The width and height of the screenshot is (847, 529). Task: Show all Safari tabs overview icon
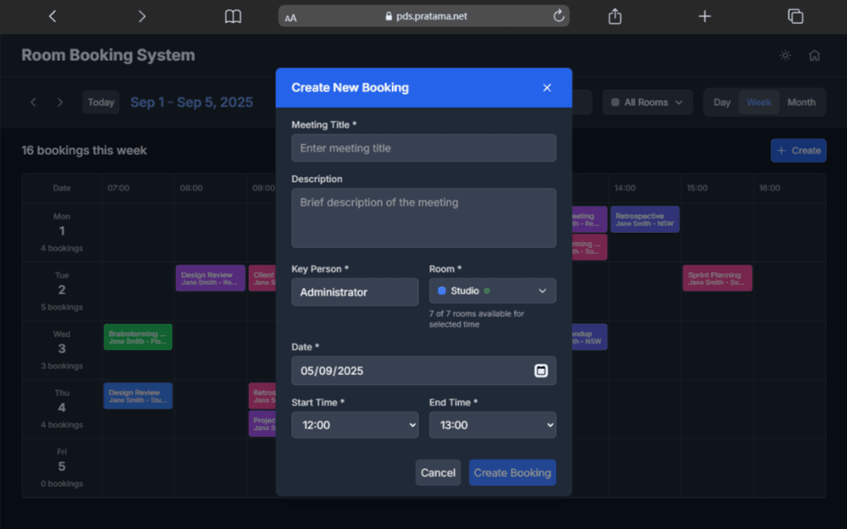(x=795, y=17)
